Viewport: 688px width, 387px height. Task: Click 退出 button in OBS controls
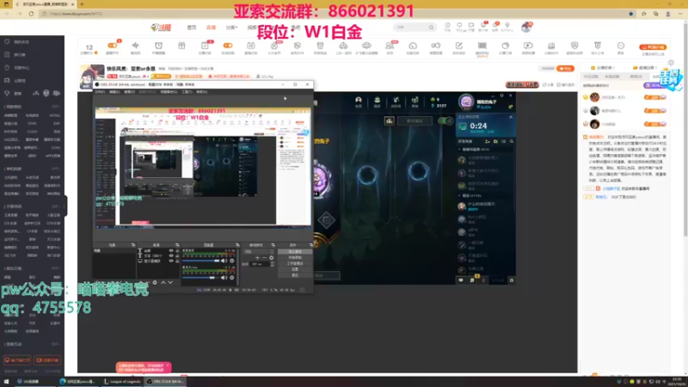point(295,275)
